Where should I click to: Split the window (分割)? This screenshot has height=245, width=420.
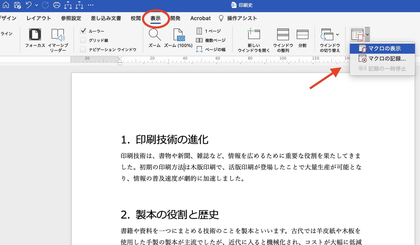302,38
